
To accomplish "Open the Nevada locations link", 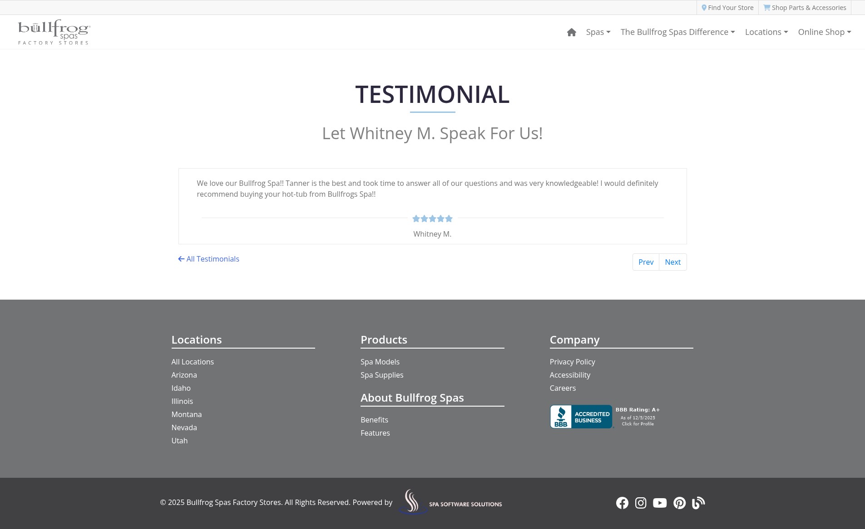I will click(184, 427).
